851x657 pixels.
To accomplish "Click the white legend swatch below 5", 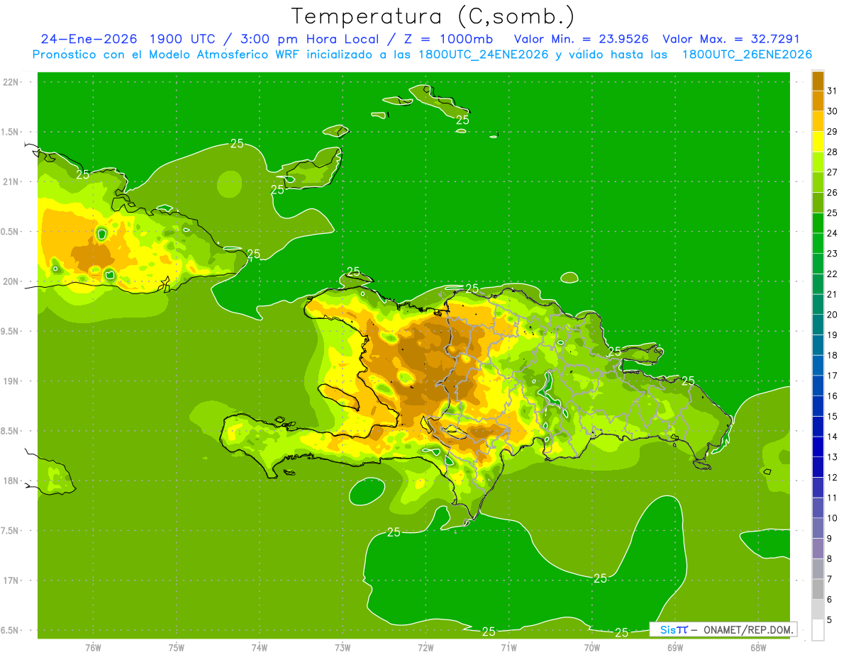I will tap(818, 630).
